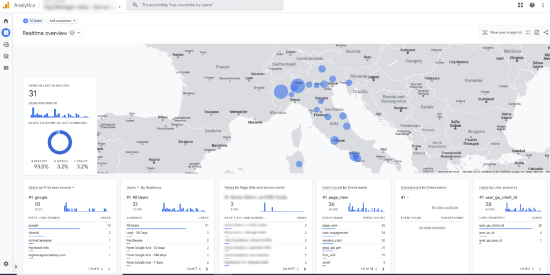Click the Desktop legend label
The width and height of the screenshot is (550, 275).
coord(40,161)
